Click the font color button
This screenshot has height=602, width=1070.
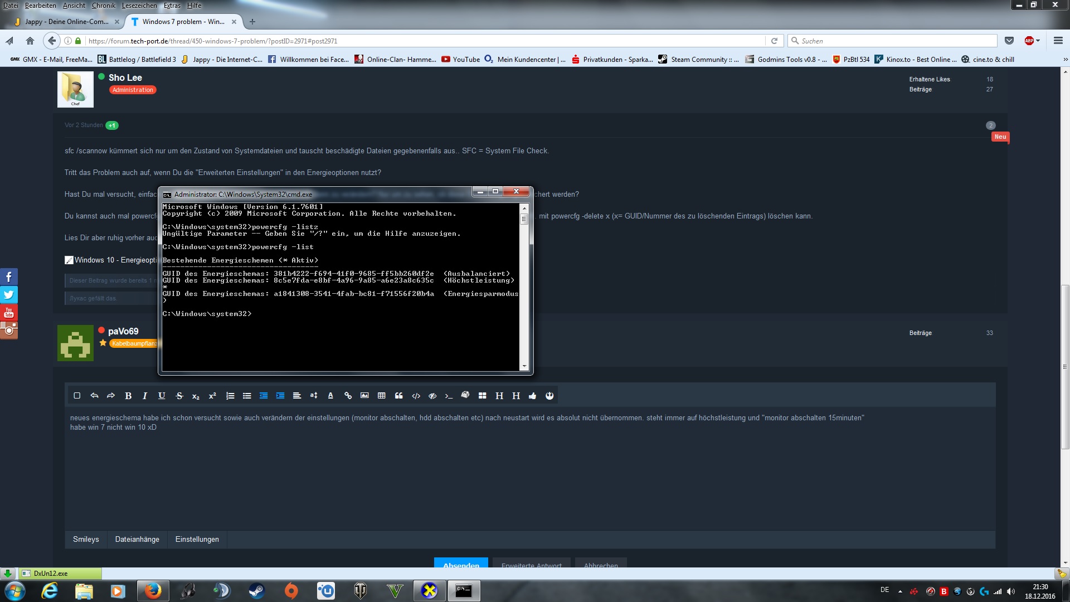click(x=330, y=396)
